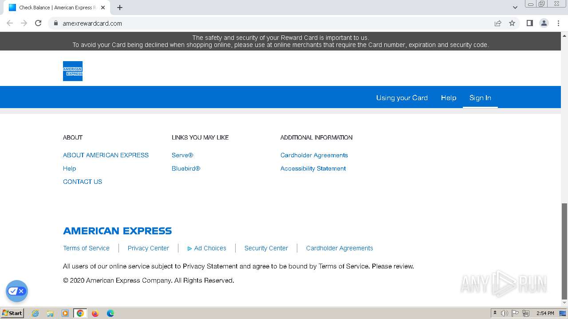Open bottom-row Cardholder Agreements link

point(339,248)
